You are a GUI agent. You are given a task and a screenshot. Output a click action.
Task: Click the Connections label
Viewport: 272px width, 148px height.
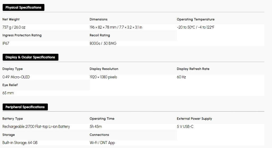click(x=99, y=135)
